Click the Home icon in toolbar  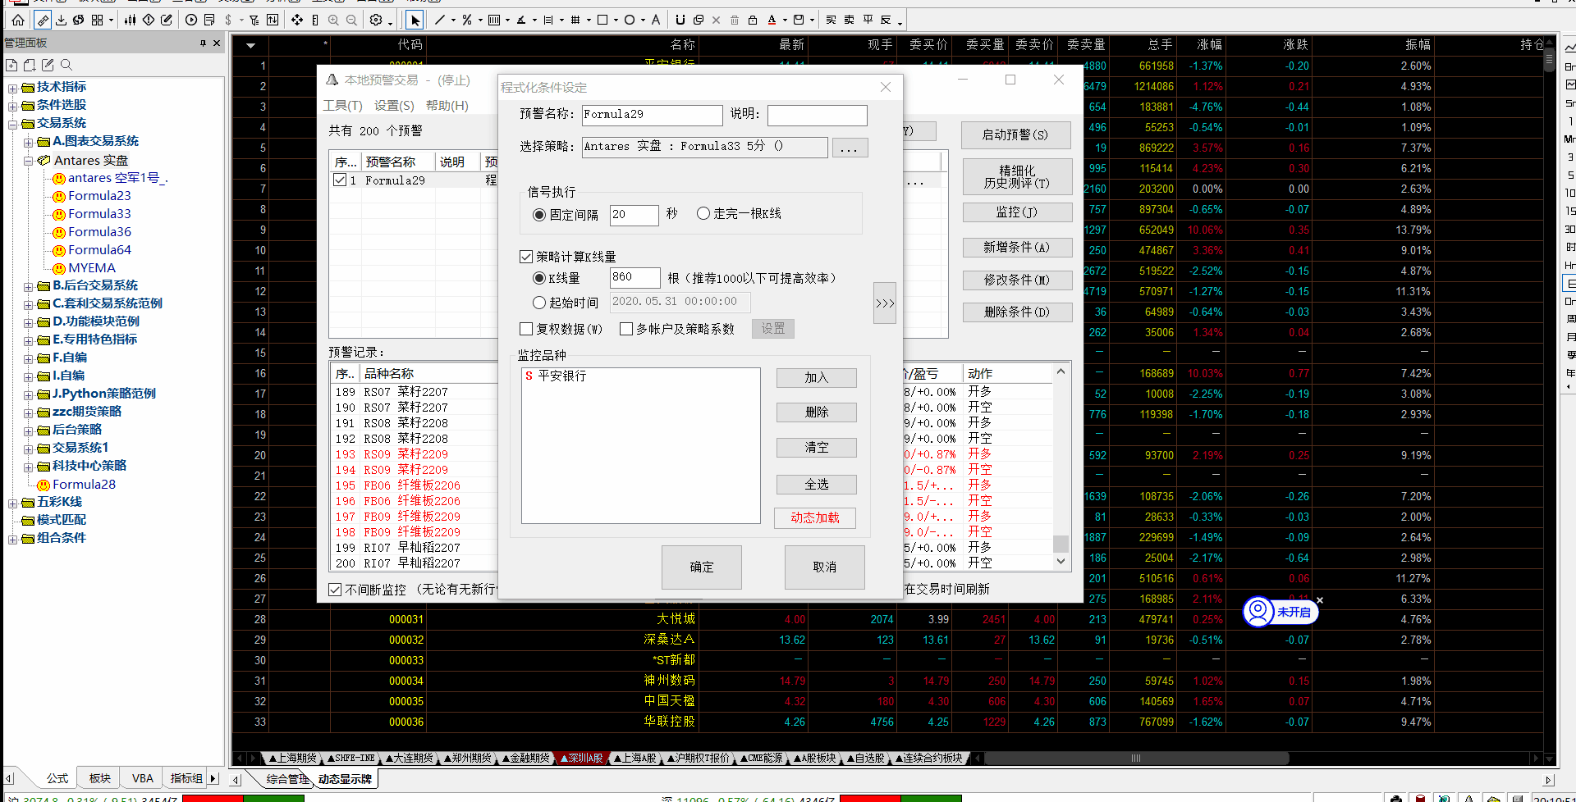tap(18, 20)
